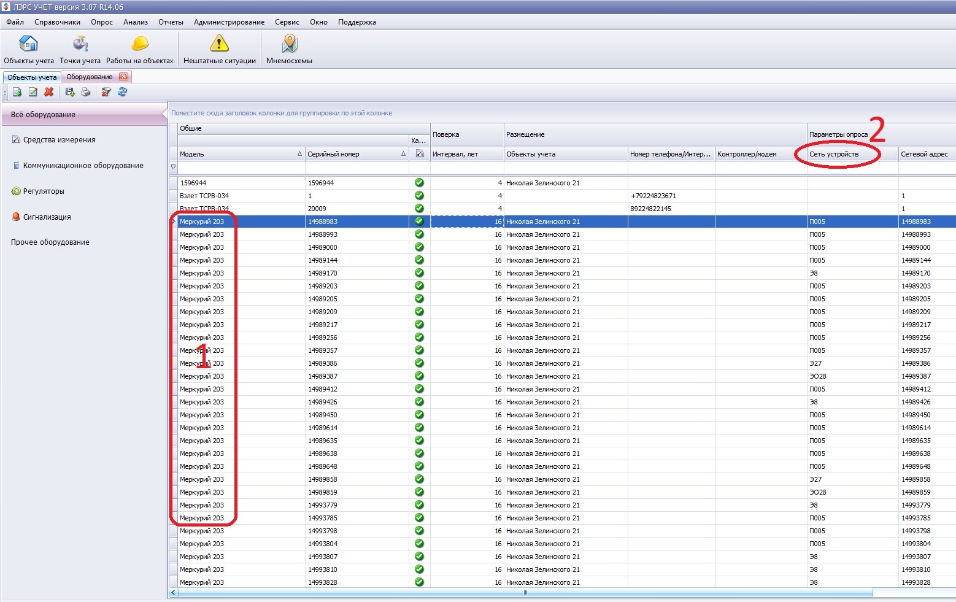
Task: Sort by Серийный номер column header
Action: click(x=357, y=154)
